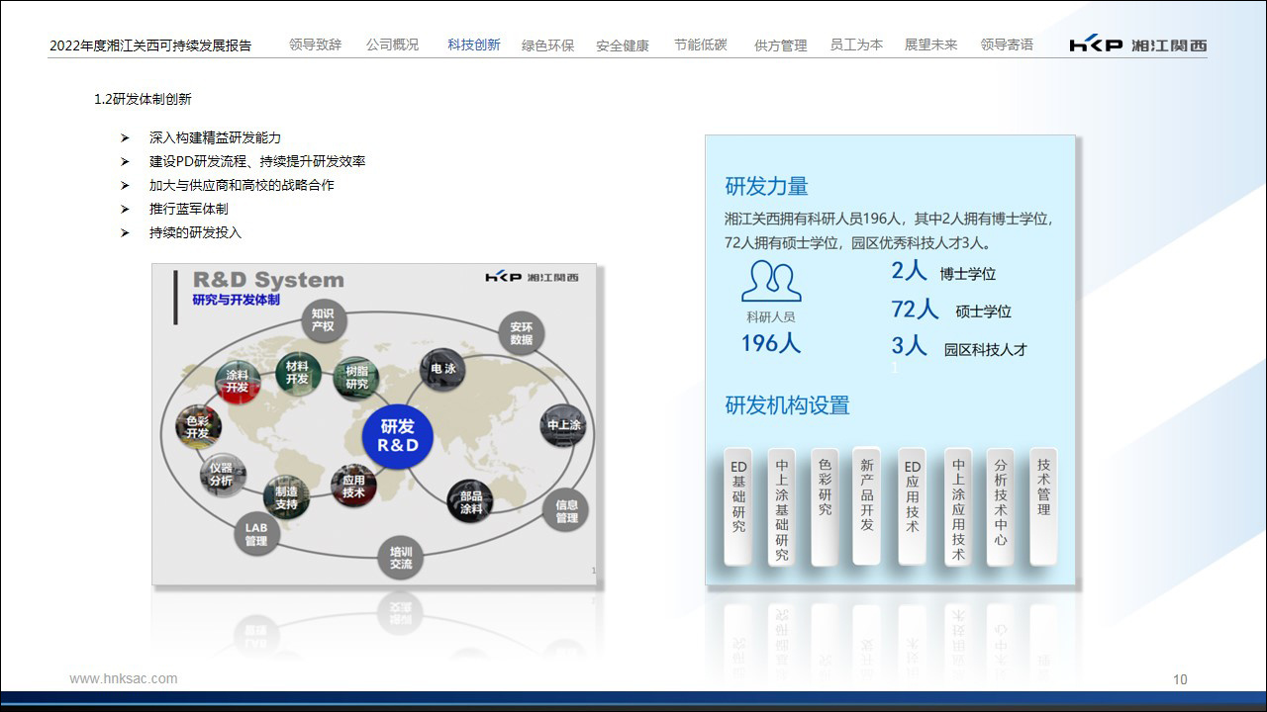Click the bullet 加大与供应商和高校的战略合作
1267x712 pixels.
pyautogui.click(x=242, y=185)
